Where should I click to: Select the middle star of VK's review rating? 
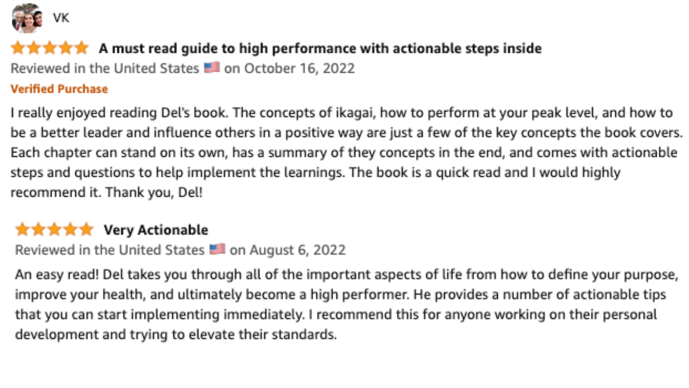point(50,48)
